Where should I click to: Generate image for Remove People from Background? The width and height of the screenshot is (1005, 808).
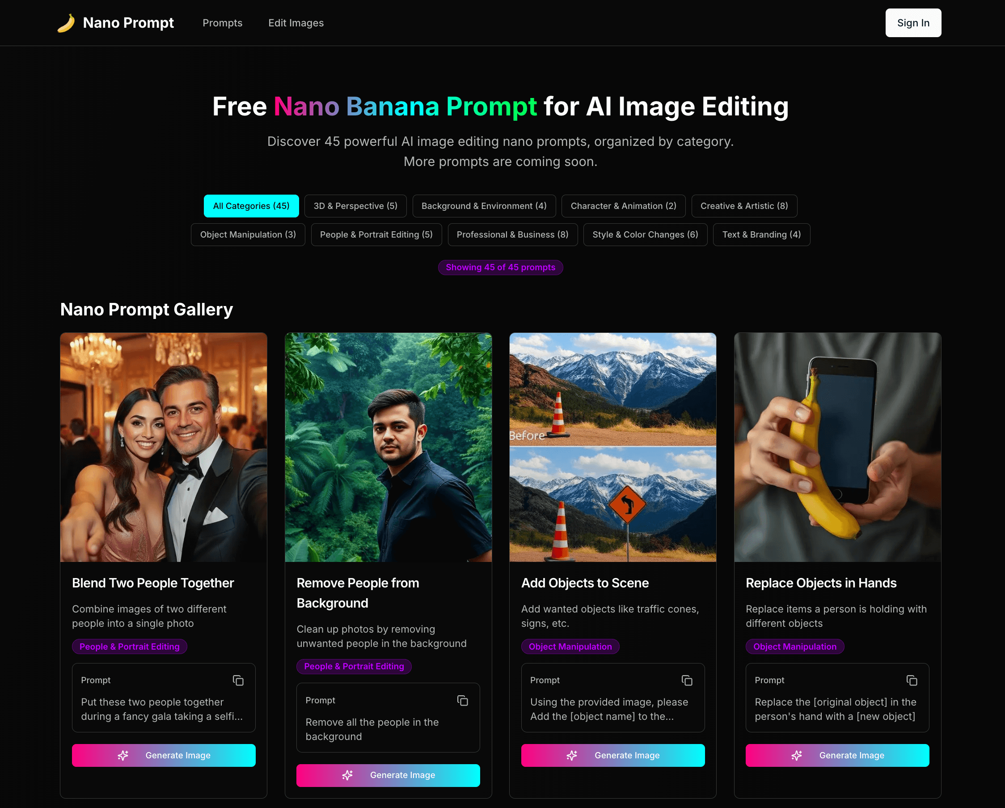pos(388,775)
